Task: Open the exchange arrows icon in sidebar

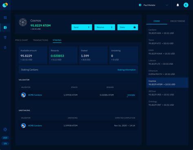Action: pyautogui.click(x=5, y=47)
